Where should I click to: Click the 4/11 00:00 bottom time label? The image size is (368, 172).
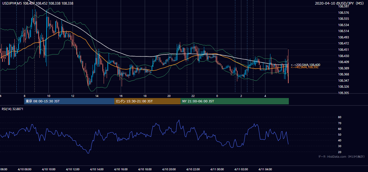pos(217,169)
